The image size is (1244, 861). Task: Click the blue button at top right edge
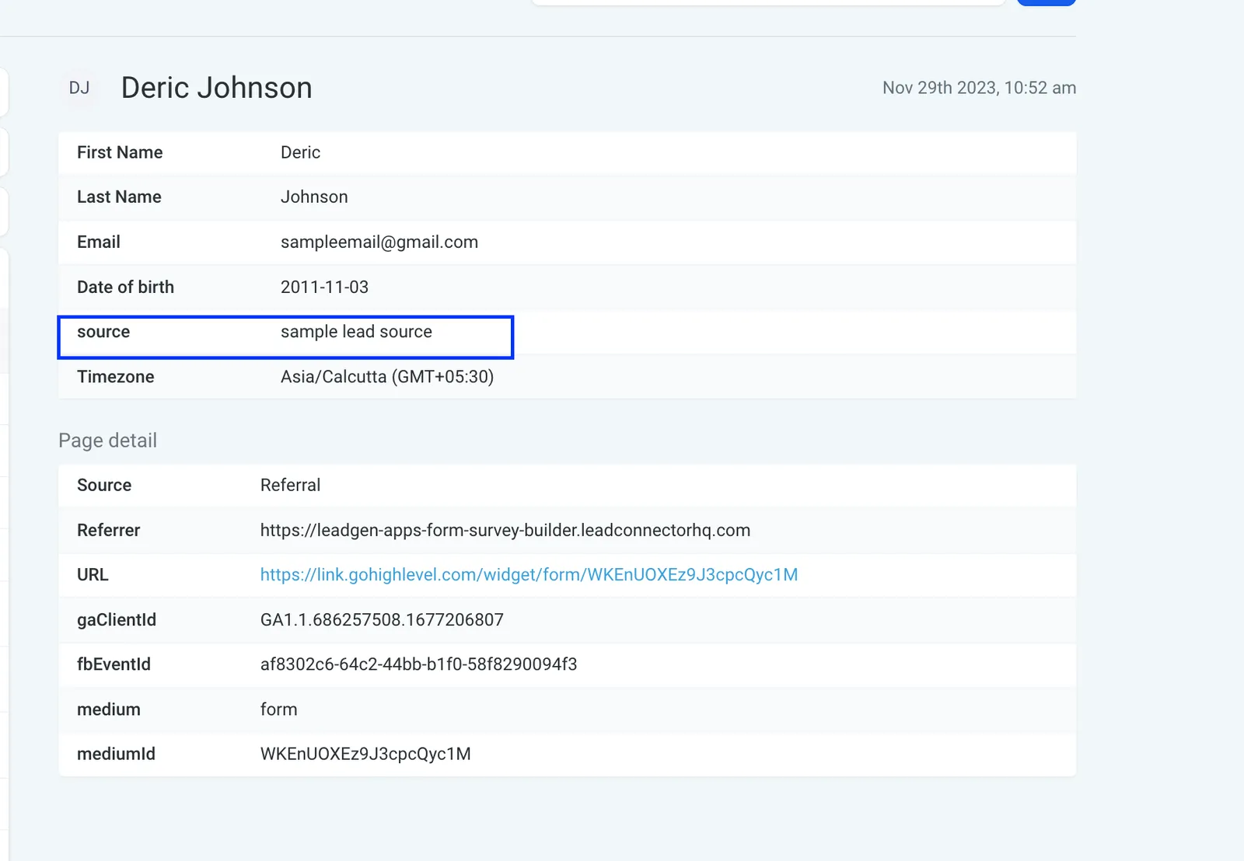click(1047, 2)
